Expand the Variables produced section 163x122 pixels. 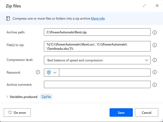(7, 97)
